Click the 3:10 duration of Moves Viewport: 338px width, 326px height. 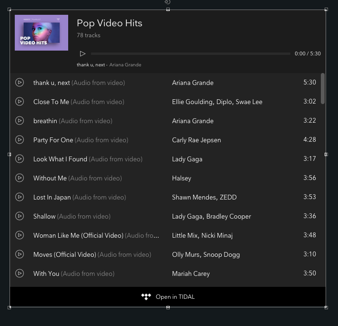click(x=309, y=254)
